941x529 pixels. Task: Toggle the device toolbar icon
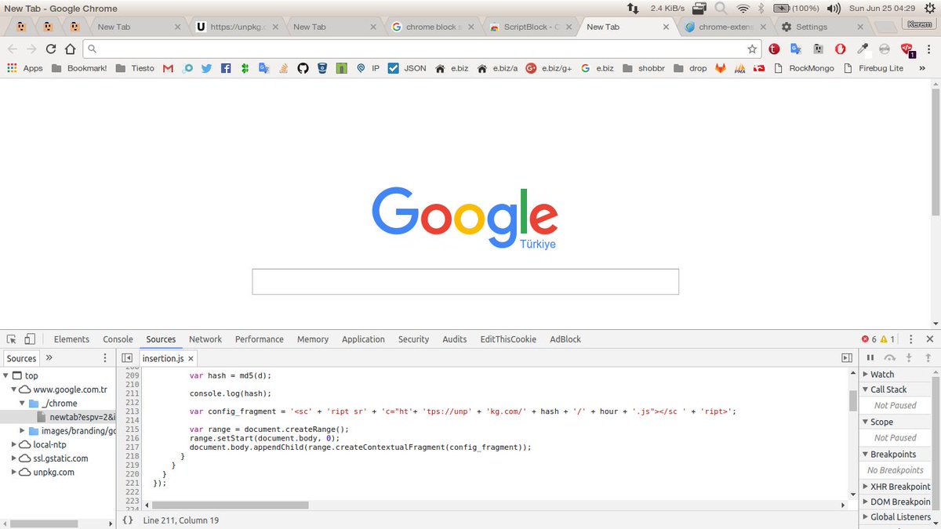30,339
